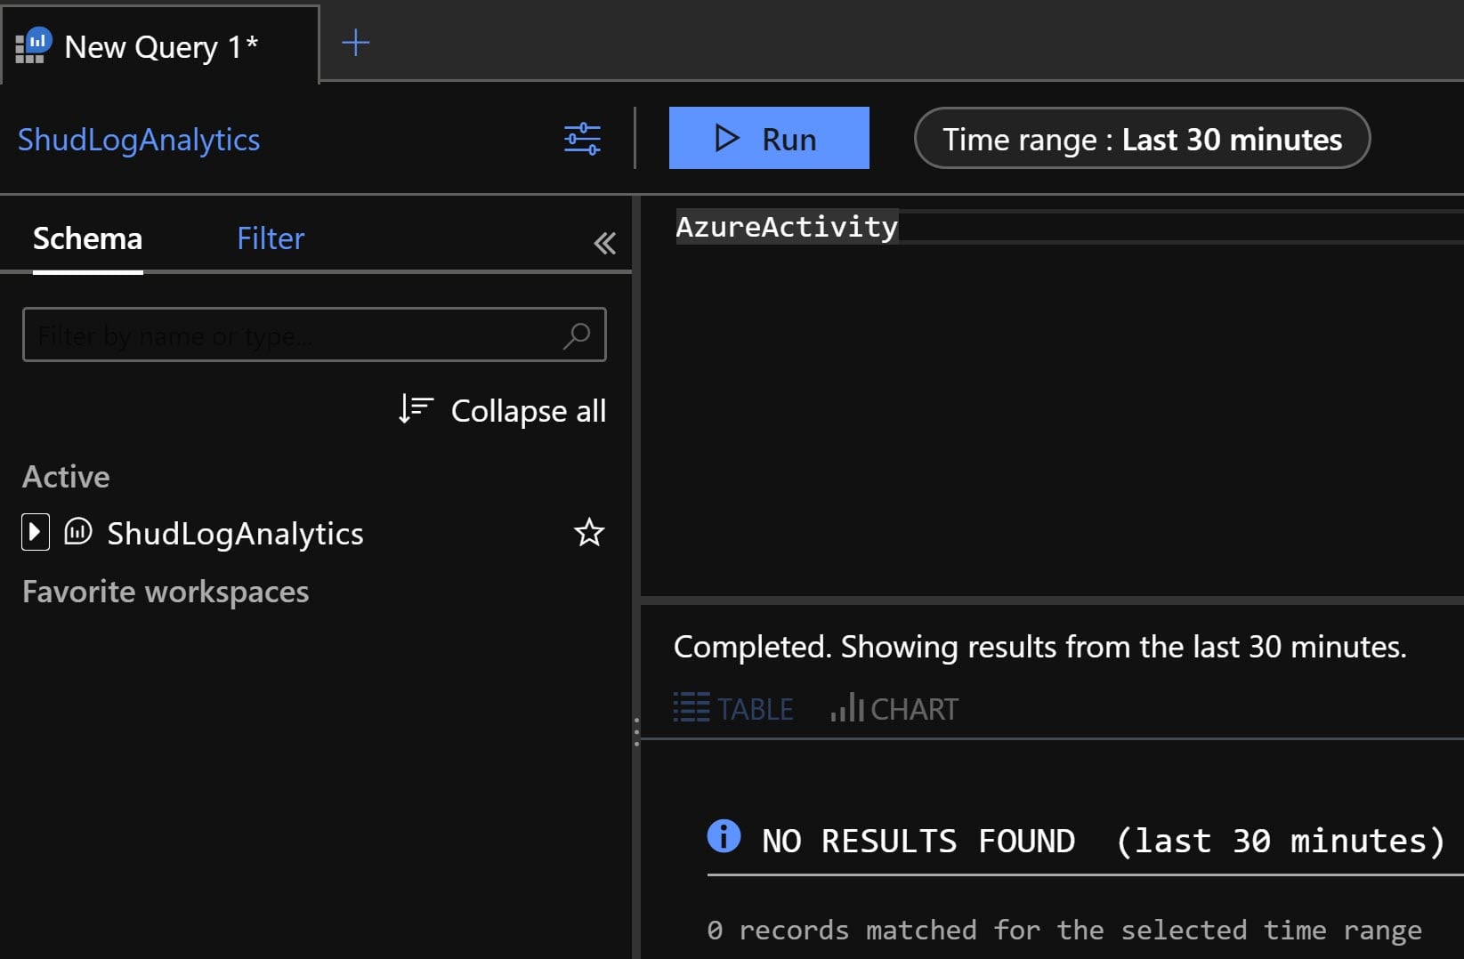Click the Favorite workspaces heading

click(x=166, y=592)
